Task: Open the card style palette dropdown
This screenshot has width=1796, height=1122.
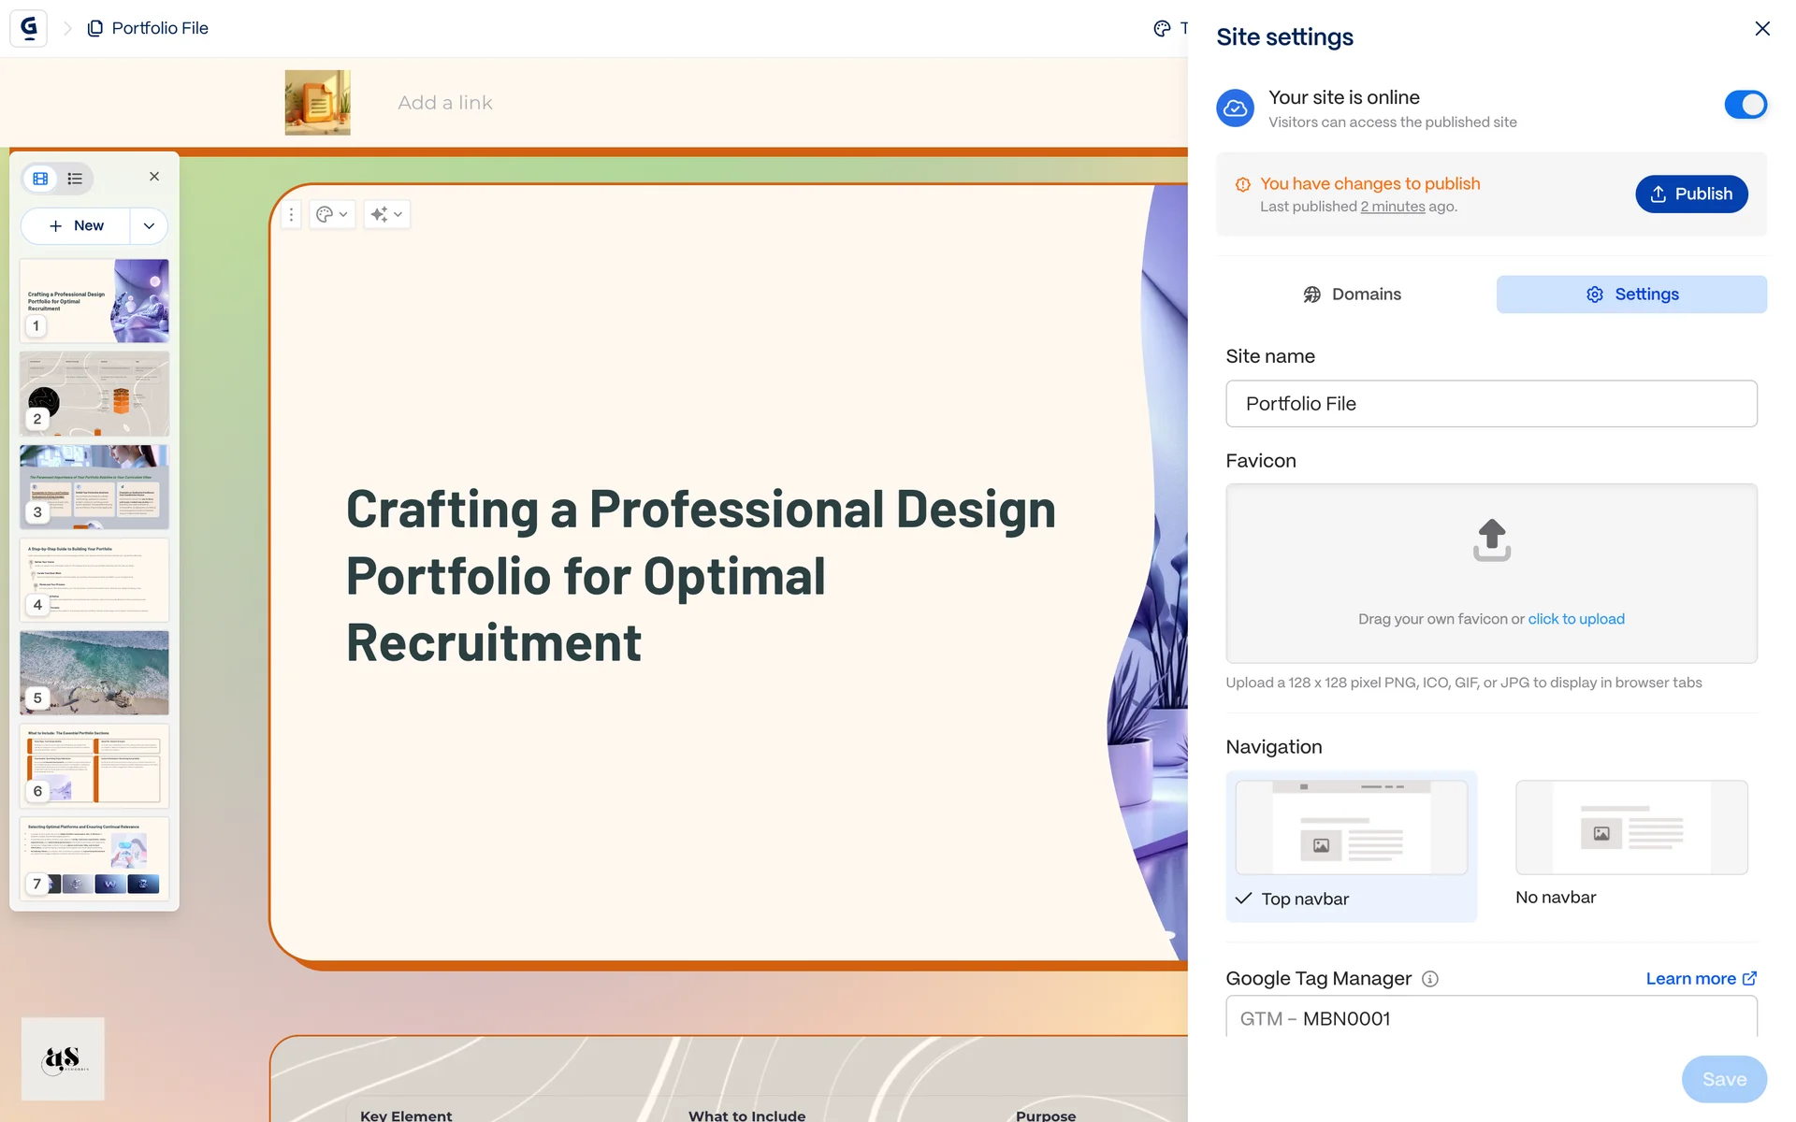Action: pyautogui.click(x=332, y=214)
